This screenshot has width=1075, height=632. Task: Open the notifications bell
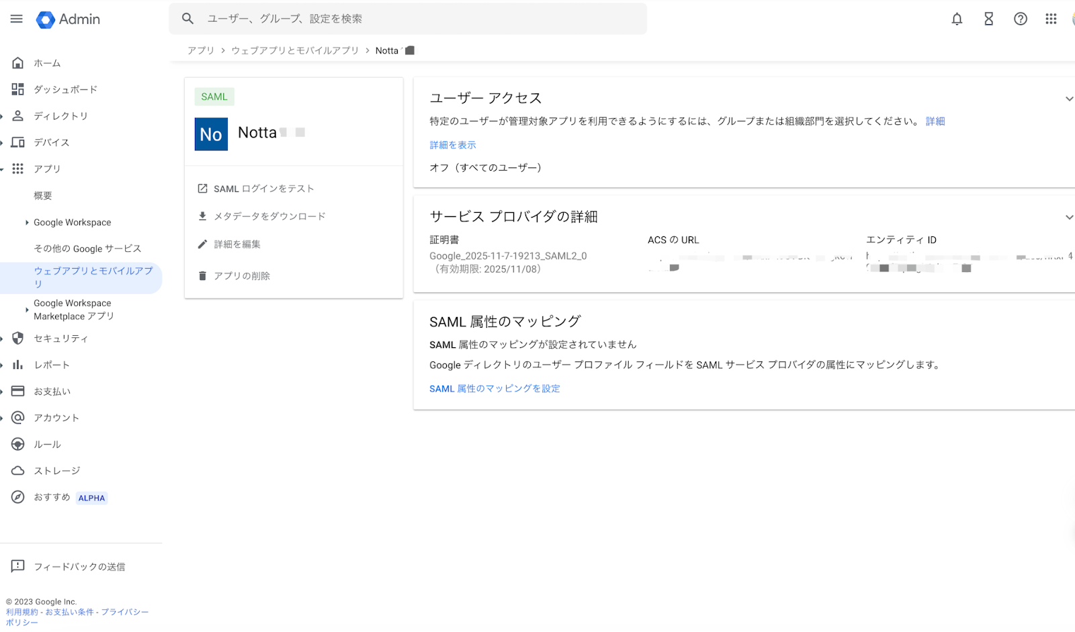coord(957,19)
